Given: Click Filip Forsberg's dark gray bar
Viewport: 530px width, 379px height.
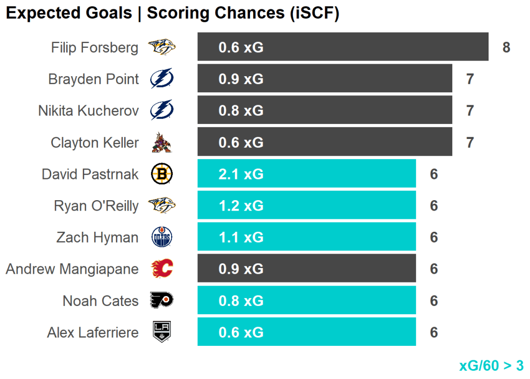Looking at the screenshot, I should coord(362,47).
